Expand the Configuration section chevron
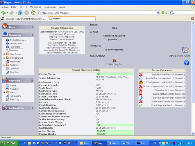The height and width of the screenshot is (146, 195). point(32,108)
